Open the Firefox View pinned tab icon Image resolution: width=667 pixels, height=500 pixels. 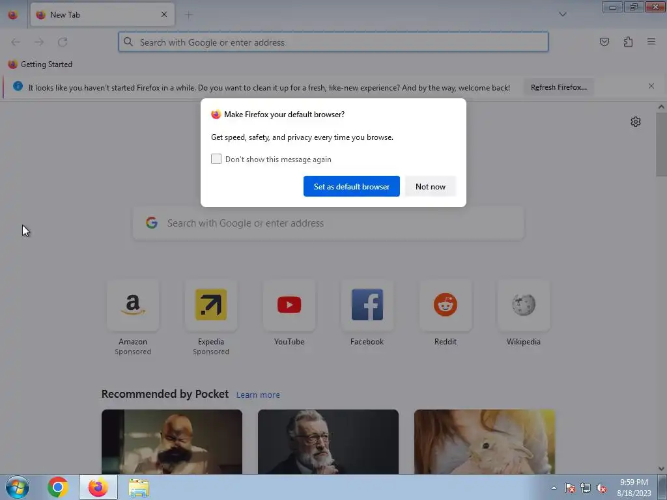tap(13, 15)
